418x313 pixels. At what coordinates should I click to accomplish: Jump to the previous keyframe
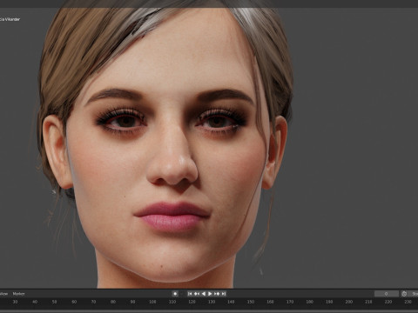197,294
